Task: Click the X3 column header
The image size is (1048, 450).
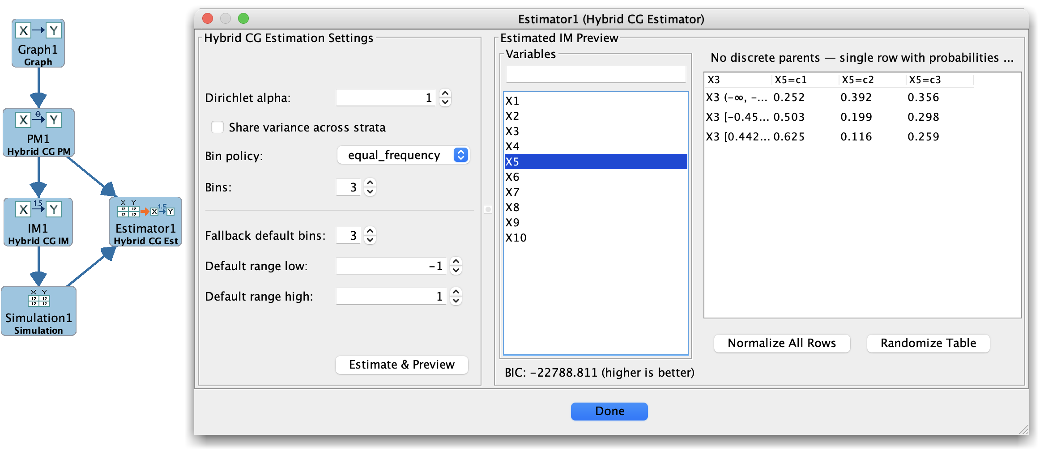Action: tap(738, 80)
